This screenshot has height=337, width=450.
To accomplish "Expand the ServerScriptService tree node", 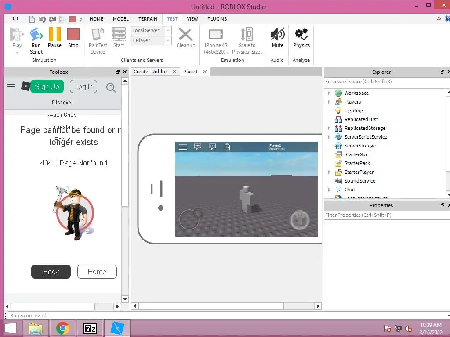I will [x=329, y=137].
